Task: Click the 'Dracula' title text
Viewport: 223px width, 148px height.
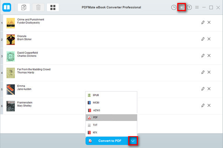Action: pos(22,36)
